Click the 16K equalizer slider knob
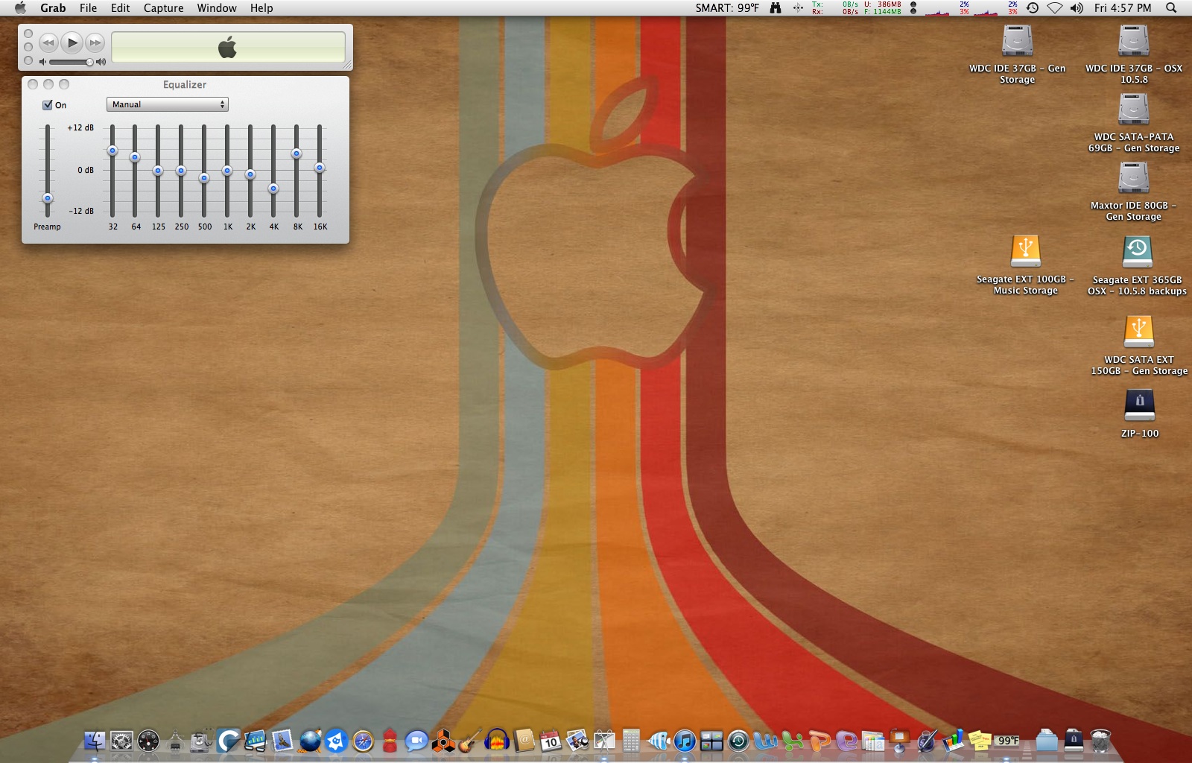 point(320,168)
